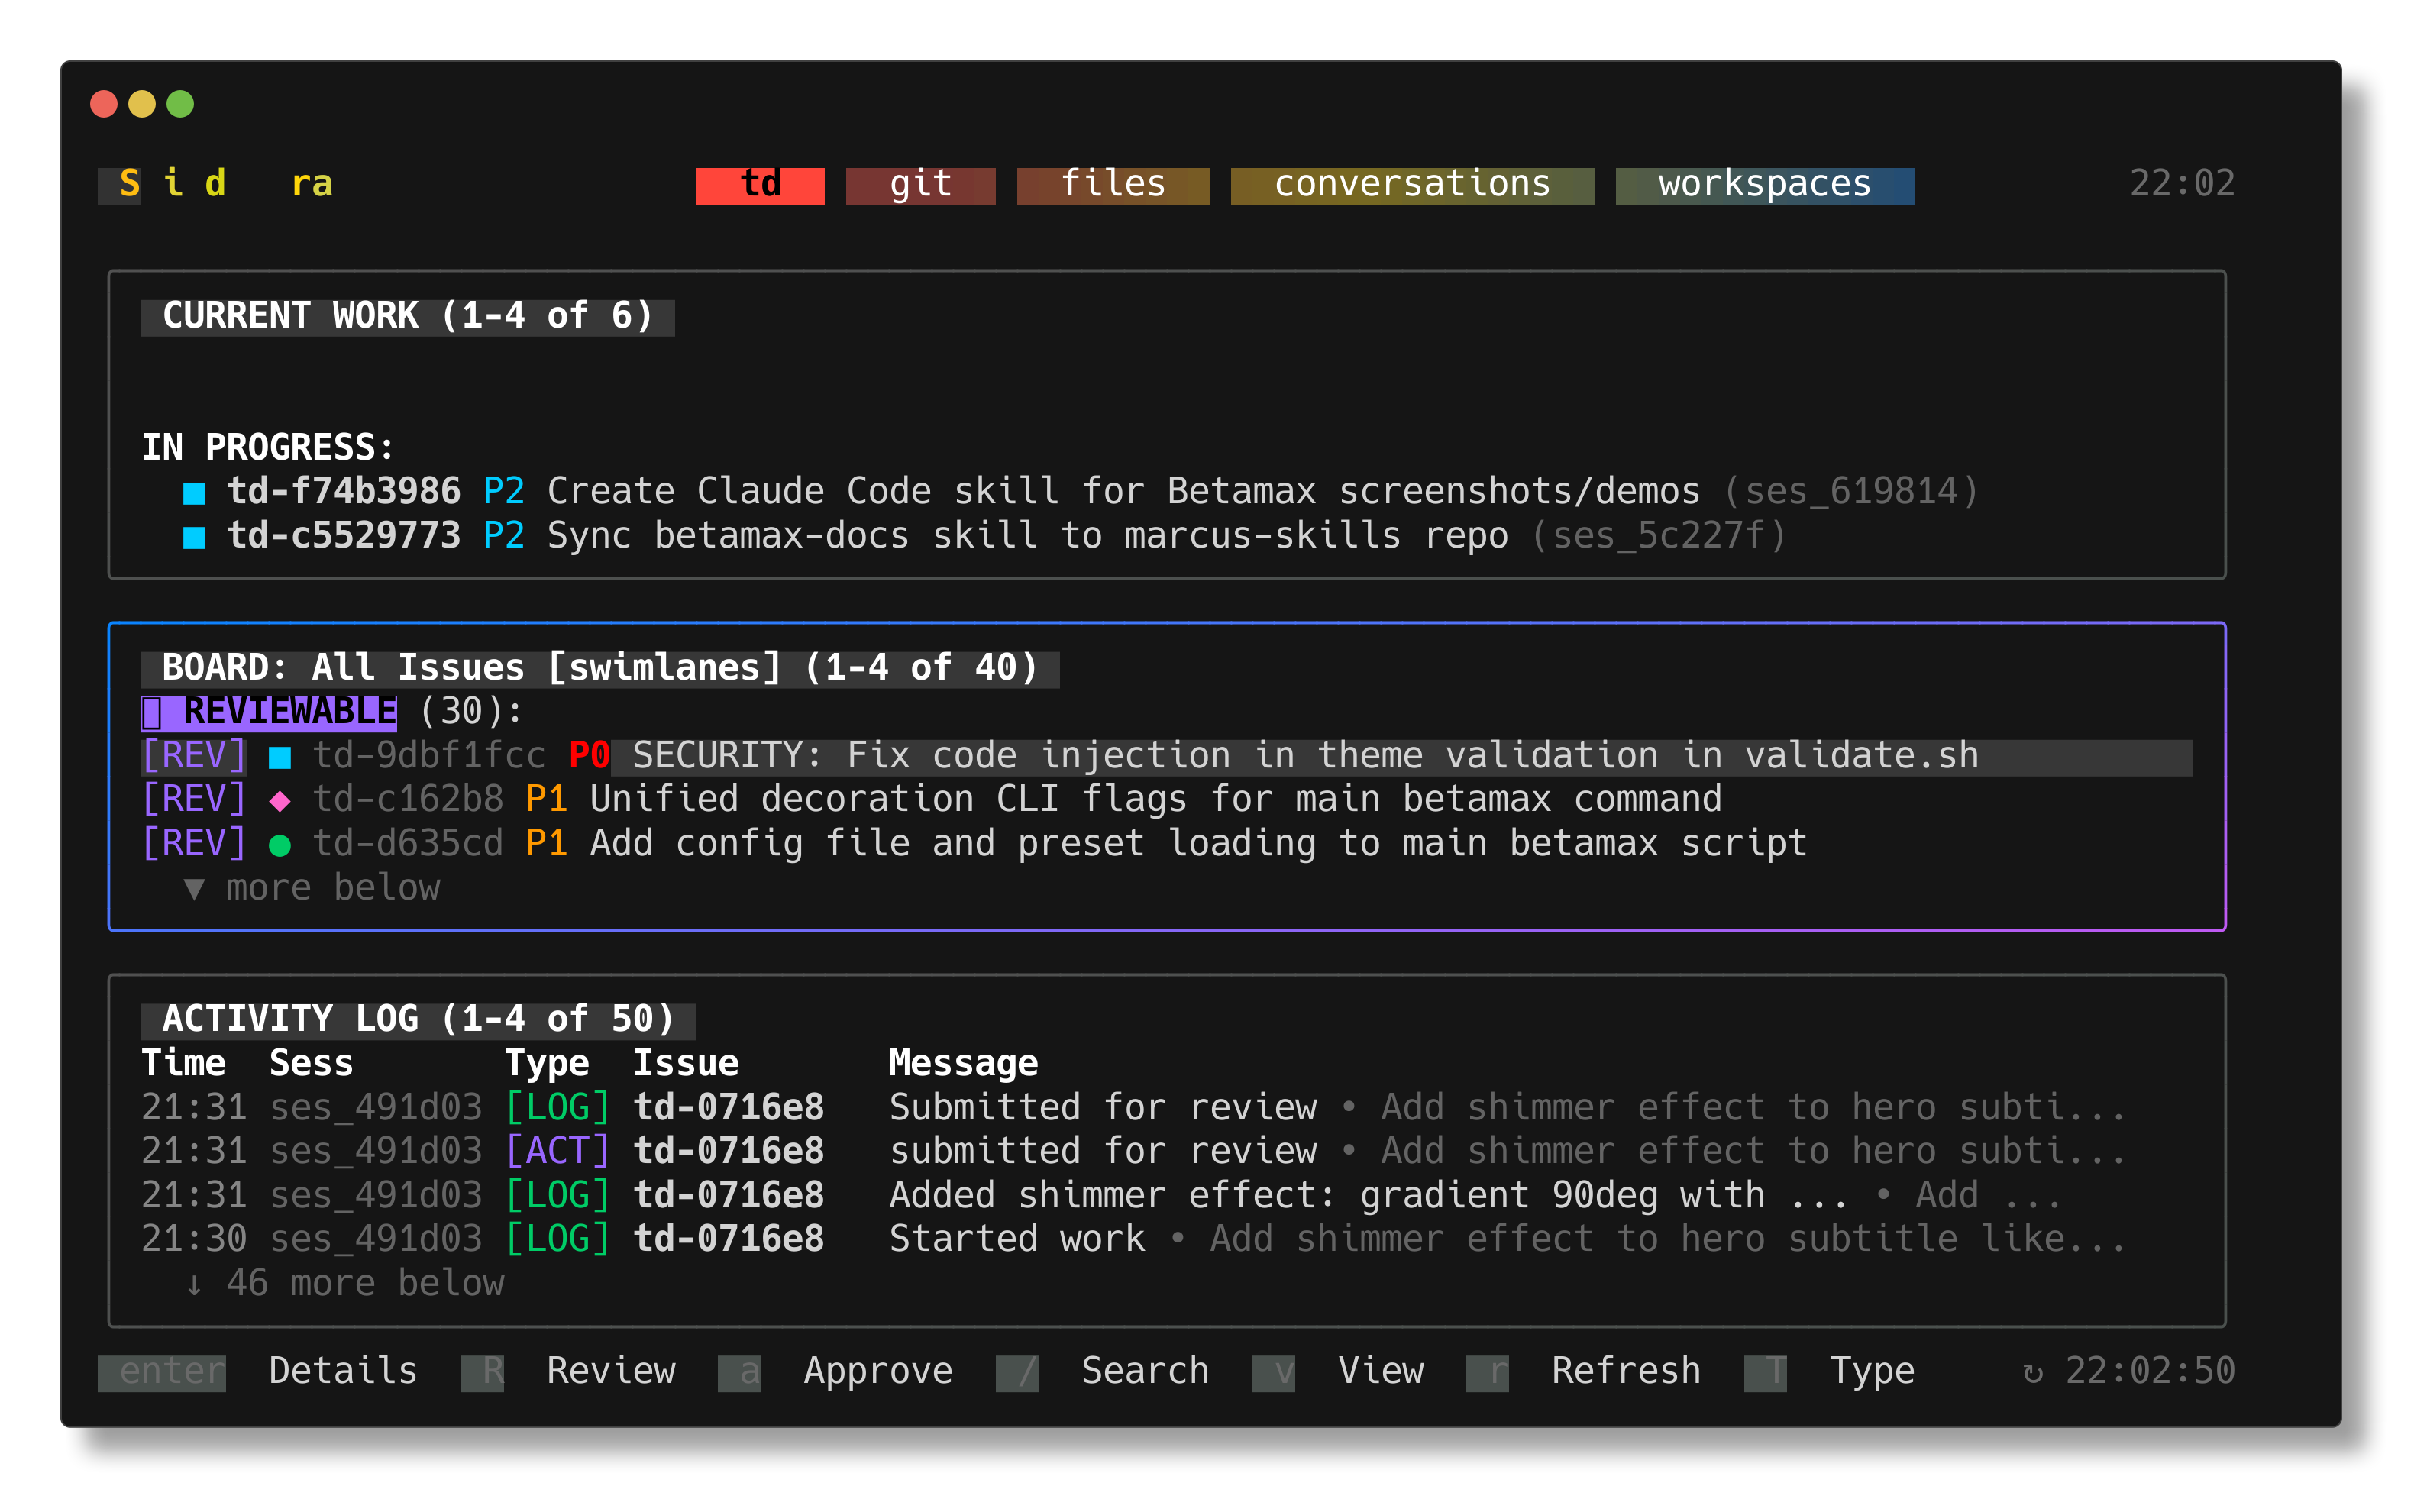
Task: Click the [REV] tag on the td-c162b8 row
Action: pyautogui.click(x=194, y=800)
